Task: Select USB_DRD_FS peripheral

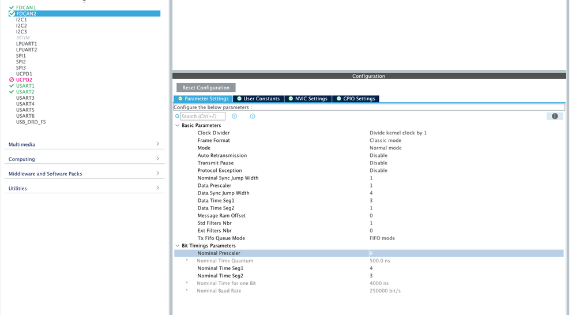Action: [x=31, y=122]
